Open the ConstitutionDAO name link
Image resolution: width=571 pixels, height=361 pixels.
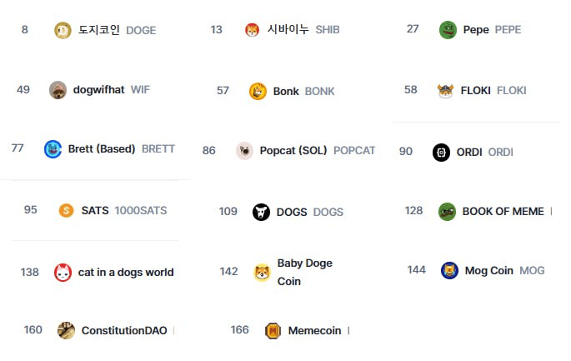click(124, 330)
